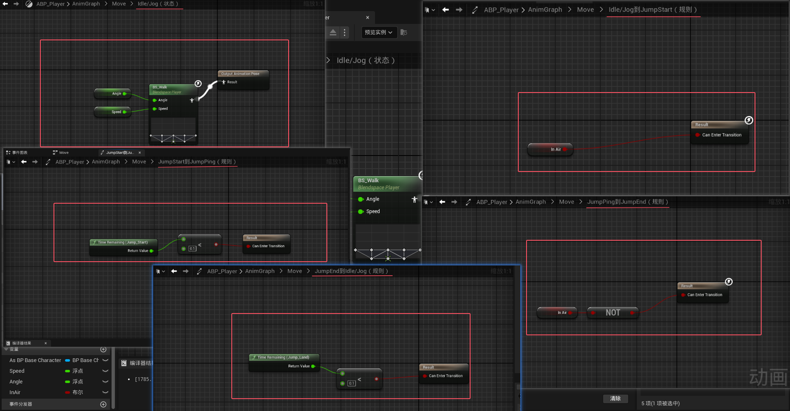790x411 pixels.
Task: Go back in Idle/Jog到JumpStart rule graph
Action: click(445, 10)
